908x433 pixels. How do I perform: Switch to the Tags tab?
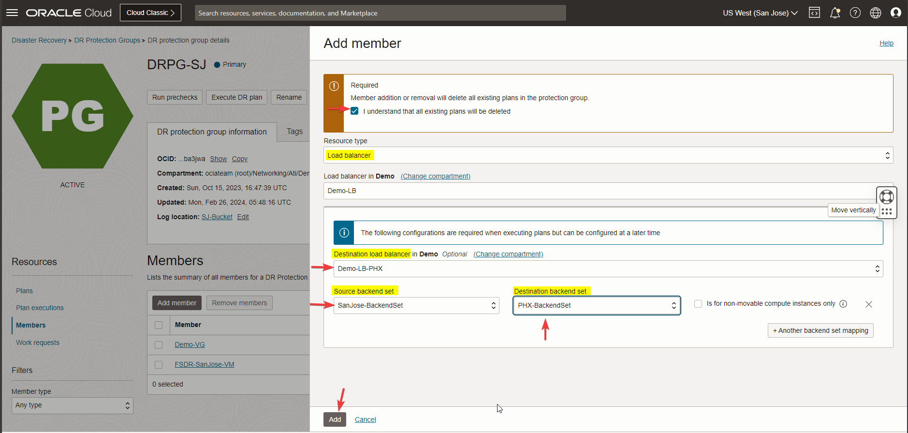pos(294,132)
